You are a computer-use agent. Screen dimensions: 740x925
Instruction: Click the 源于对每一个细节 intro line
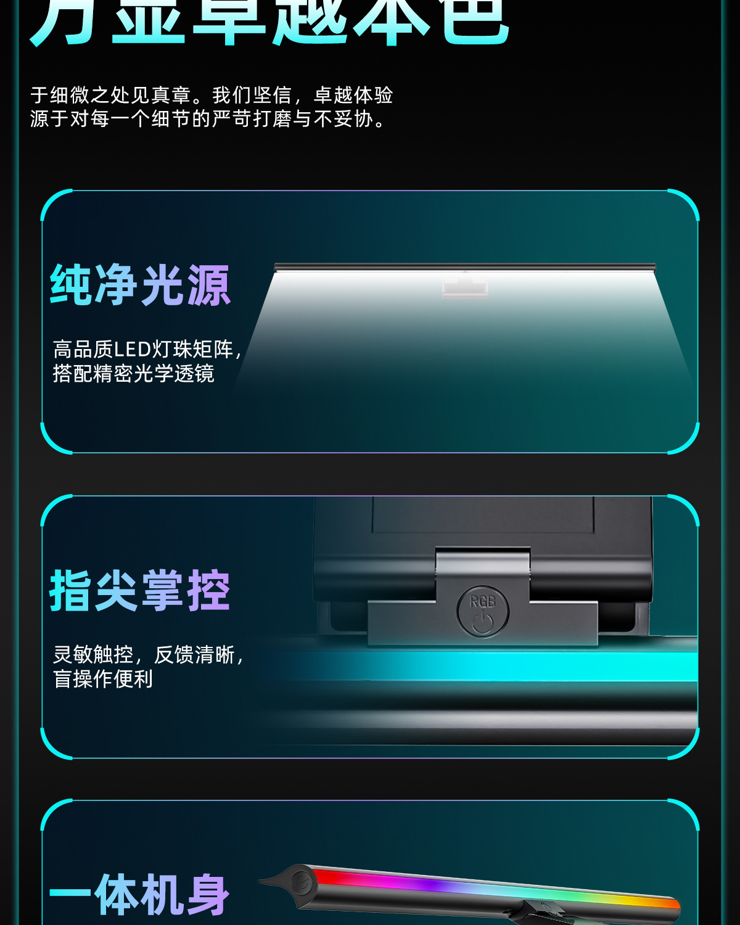(x=208, y=118)
